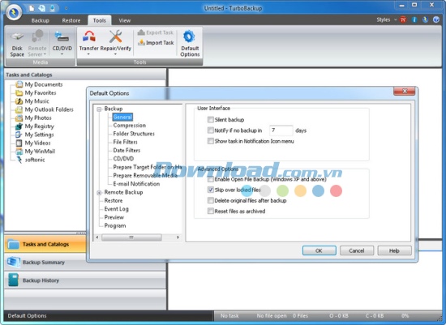
Task: Click the red icon beside Styles
Action: (403, 19)
